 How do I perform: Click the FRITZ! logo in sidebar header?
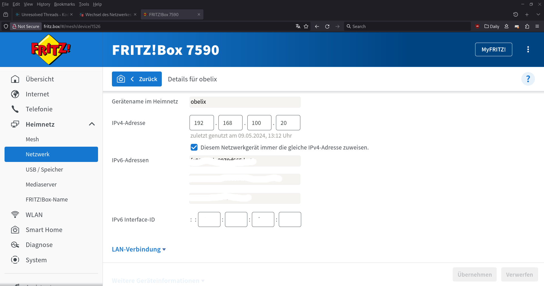pyautogui.click(x=51, y=49)
